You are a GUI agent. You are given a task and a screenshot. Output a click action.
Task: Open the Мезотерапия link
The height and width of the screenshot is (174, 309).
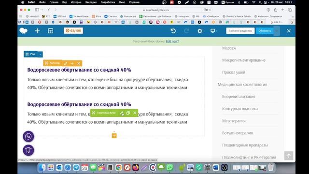pos(234,121)
